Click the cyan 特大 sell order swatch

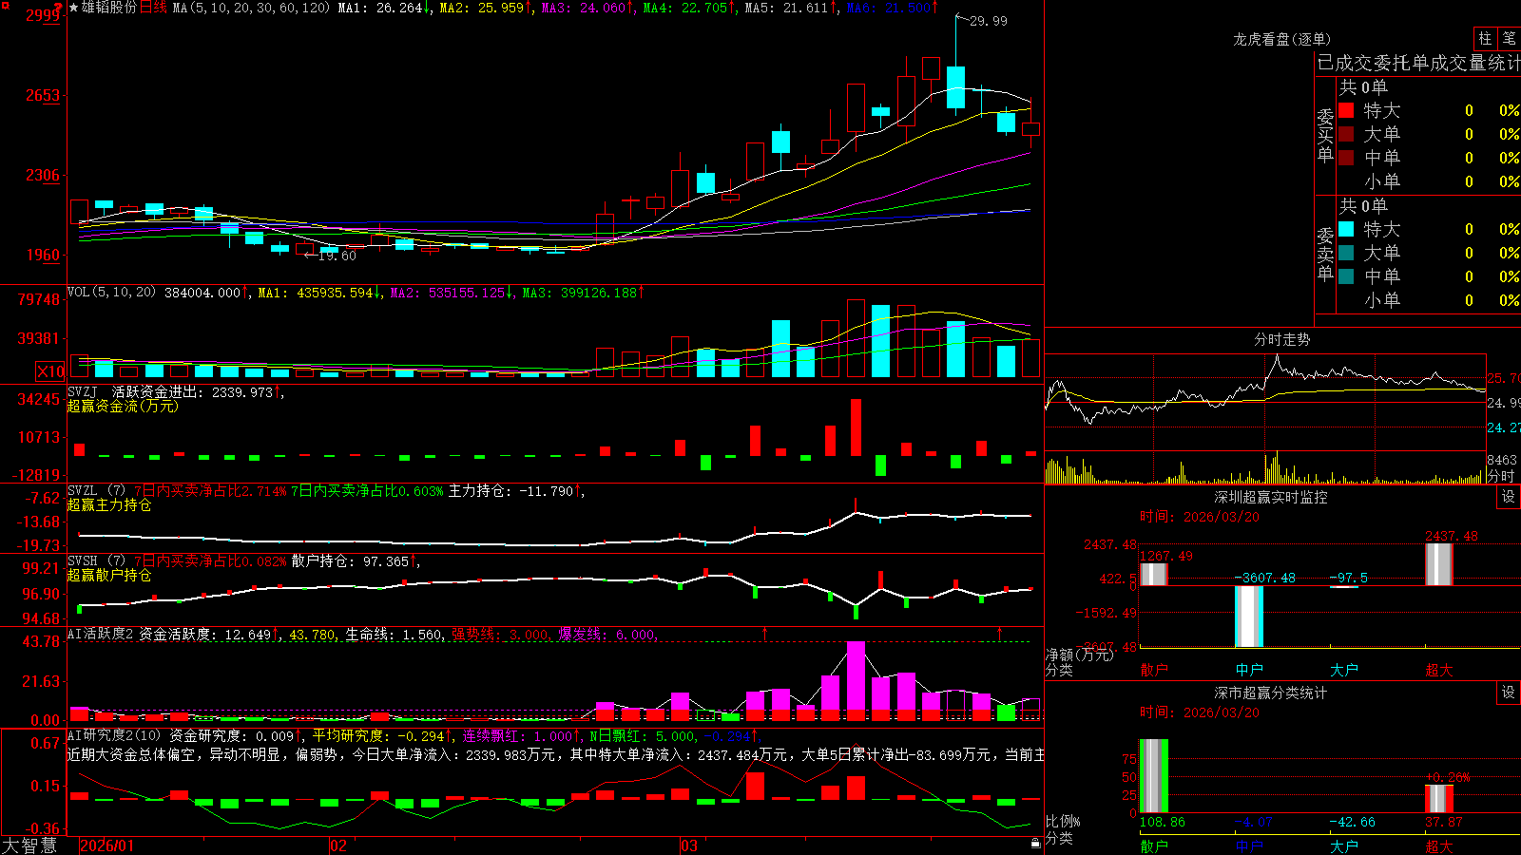tap(1346, 229)
